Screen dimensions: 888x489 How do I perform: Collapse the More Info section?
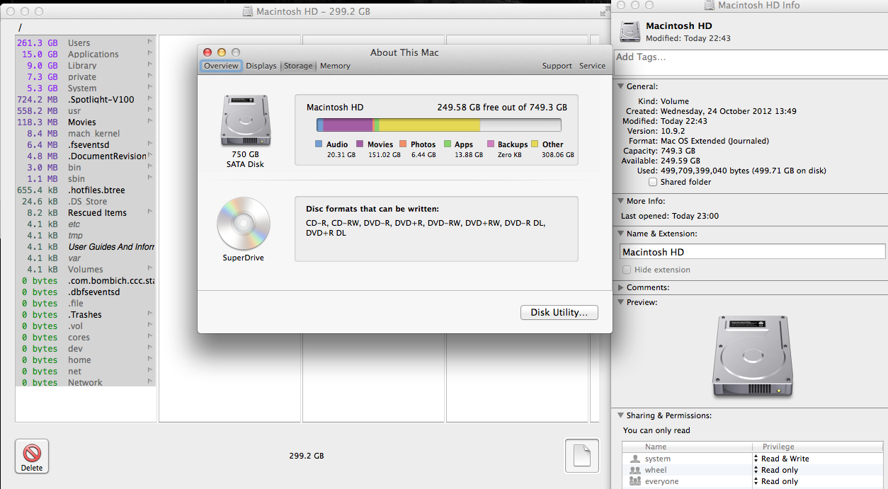620,201
